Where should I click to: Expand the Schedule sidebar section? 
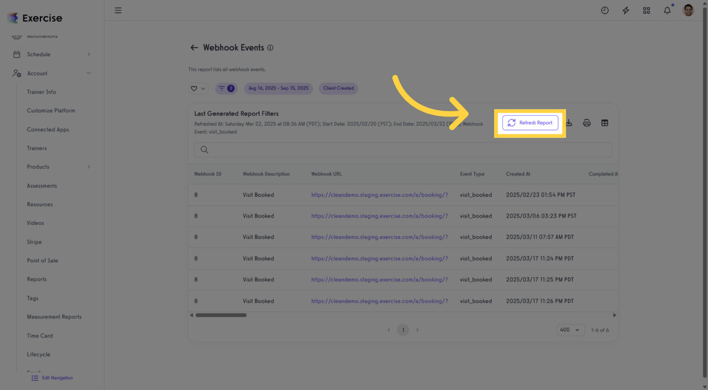tap(39, 54)
